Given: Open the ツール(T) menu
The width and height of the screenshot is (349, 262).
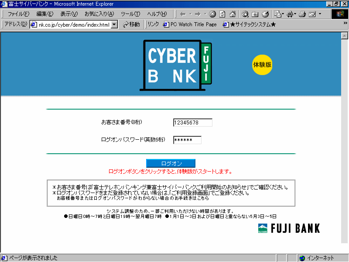Looking at the screenshot, I should coord(130,14).
